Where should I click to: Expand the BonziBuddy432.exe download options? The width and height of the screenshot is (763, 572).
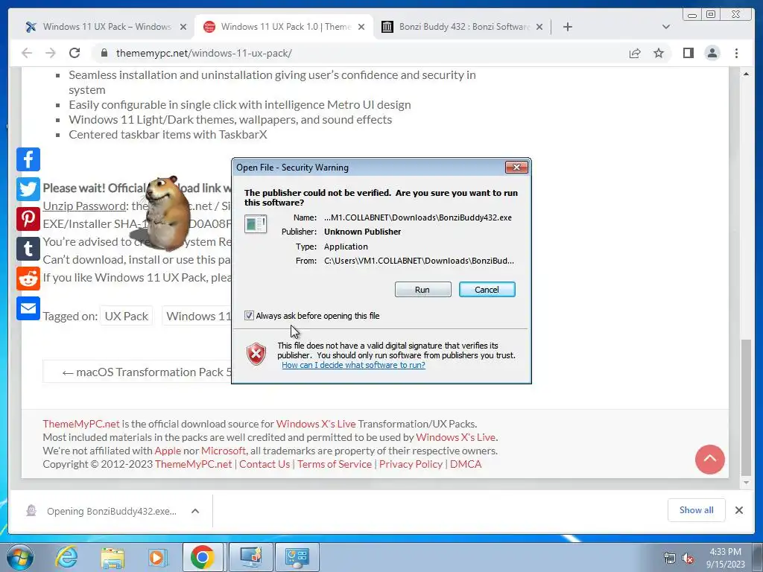tap(195, 511)
